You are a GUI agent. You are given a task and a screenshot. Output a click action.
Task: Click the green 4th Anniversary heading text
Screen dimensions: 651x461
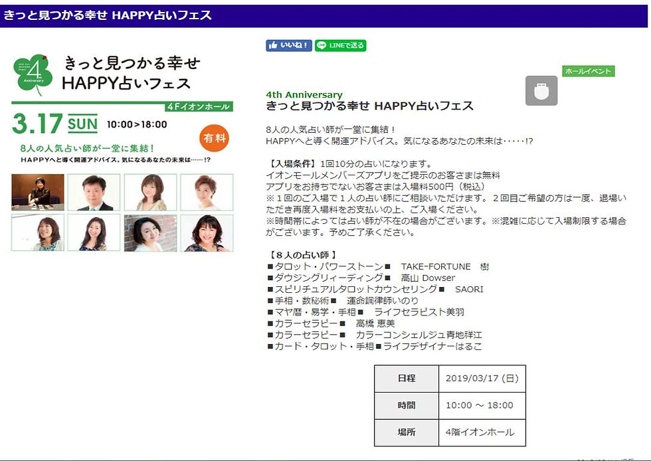[304, 95]
